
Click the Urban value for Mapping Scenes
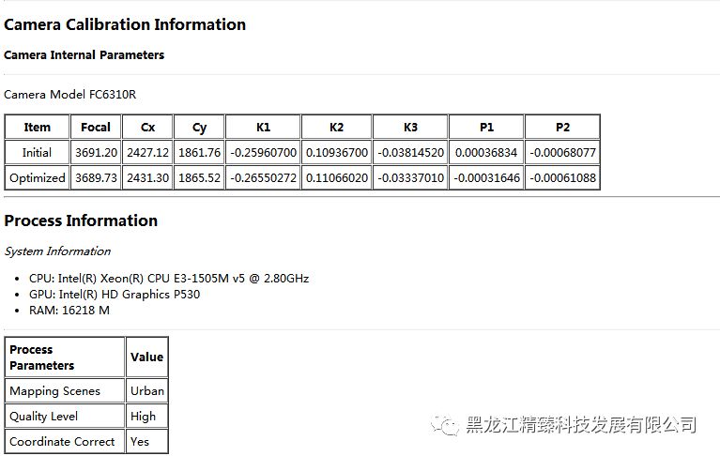pos(147,391)
